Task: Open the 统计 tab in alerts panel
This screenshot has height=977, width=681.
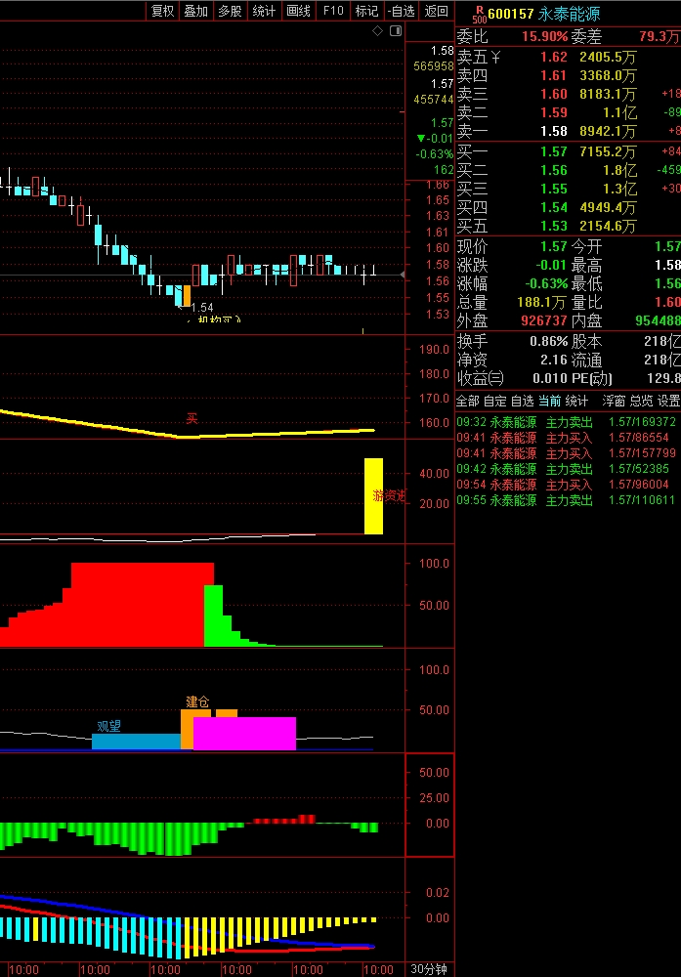Action: (576, 401)
